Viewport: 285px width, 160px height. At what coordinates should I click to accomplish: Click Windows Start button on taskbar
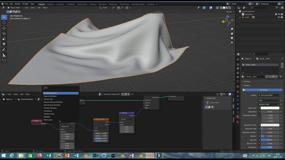click(4, 156)
